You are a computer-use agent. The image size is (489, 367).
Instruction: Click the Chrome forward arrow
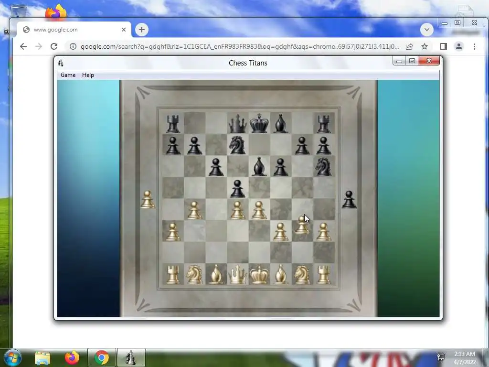(39, 46)
